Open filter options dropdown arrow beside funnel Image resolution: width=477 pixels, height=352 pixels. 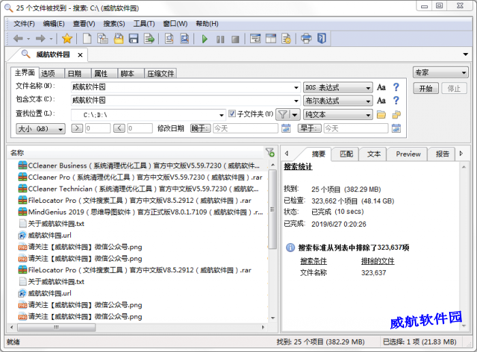pos(294,114)
